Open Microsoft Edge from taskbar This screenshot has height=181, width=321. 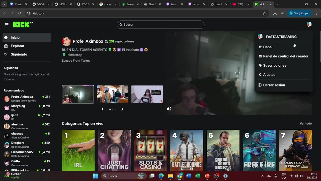coord(161,176)
